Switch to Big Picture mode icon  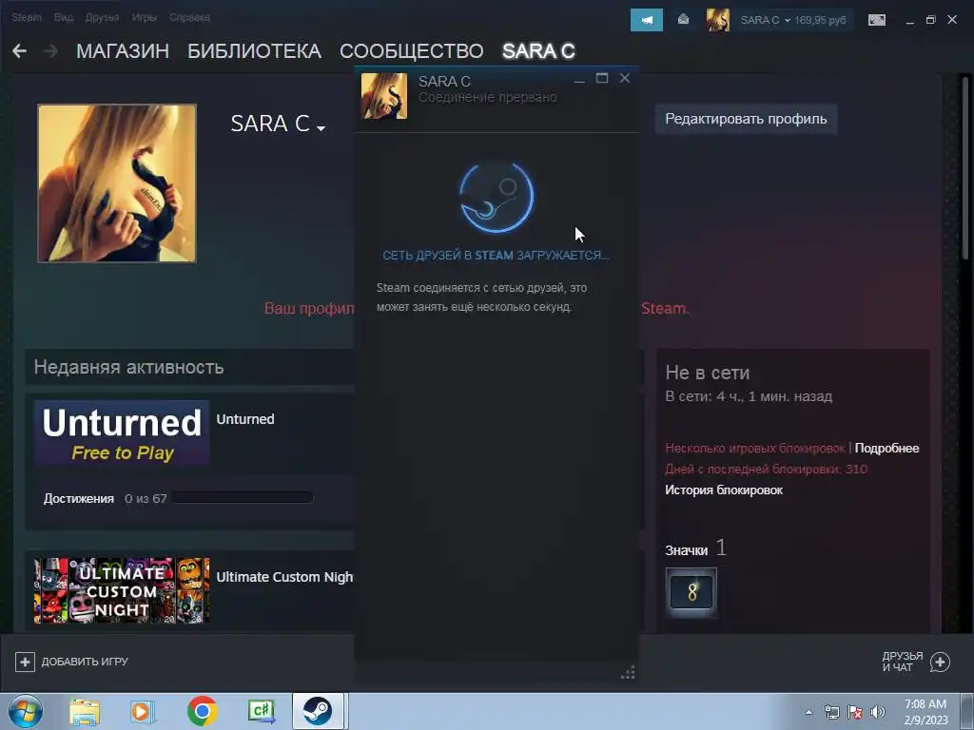(x=877, y=20)
